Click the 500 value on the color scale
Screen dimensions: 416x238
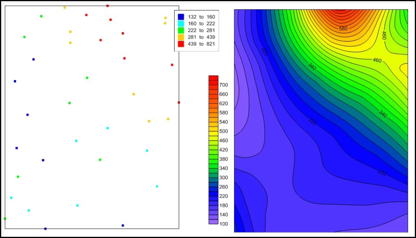(223, 131)
